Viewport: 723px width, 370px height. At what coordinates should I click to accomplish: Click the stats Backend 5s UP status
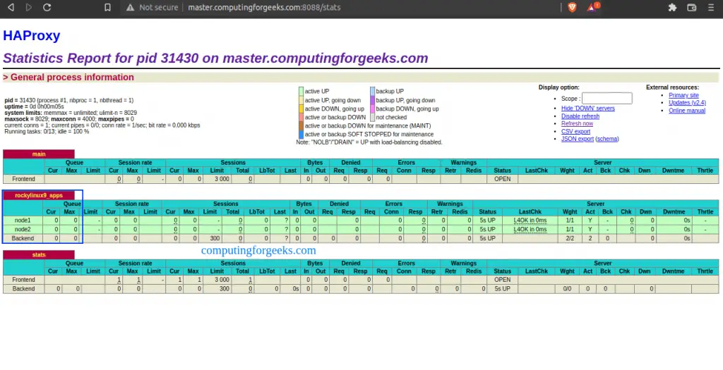click(x=502, y=289)
